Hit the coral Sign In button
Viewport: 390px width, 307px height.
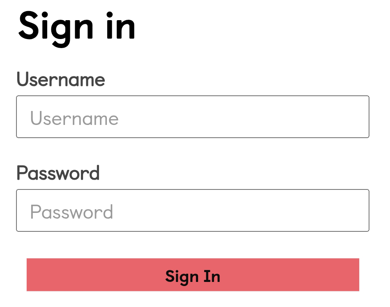coord(193,275)
